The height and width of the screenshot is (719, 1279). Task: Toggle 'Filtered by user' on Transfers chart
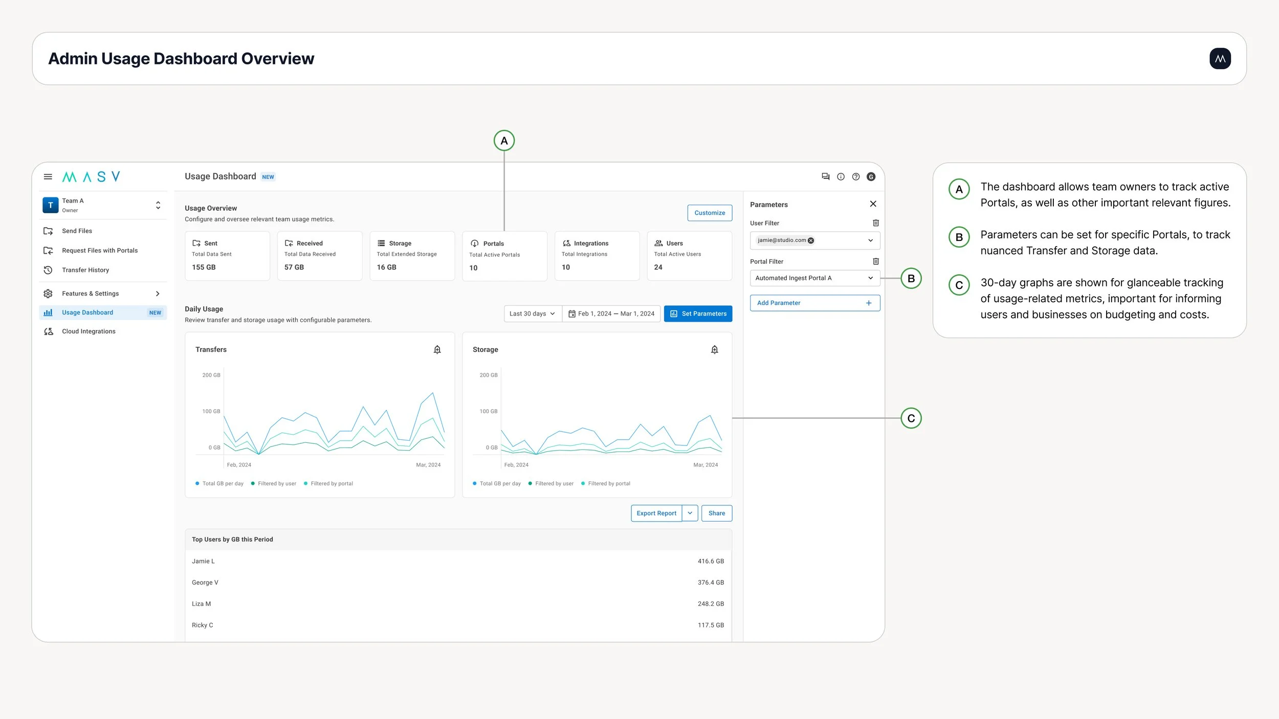(x=274, y=483)
